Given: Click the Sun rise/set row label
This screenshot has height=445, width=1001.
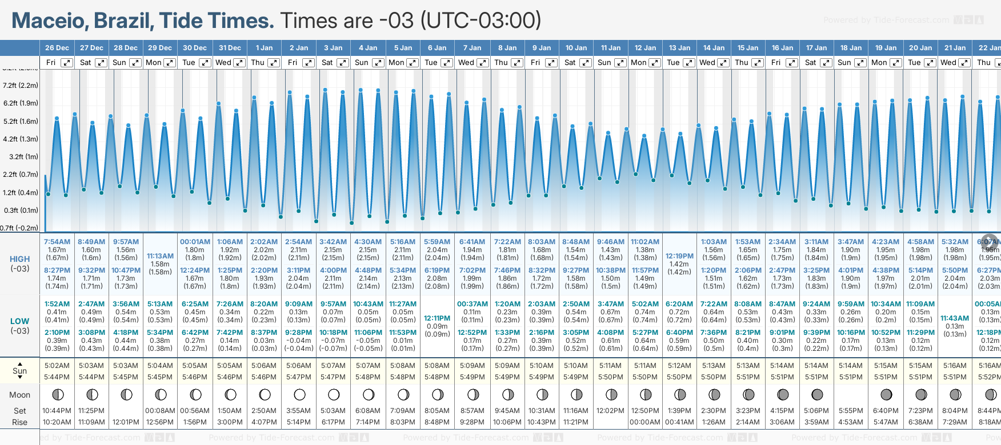Looking at the screenshot, I should pyautogui.click(x=20, y=371).
